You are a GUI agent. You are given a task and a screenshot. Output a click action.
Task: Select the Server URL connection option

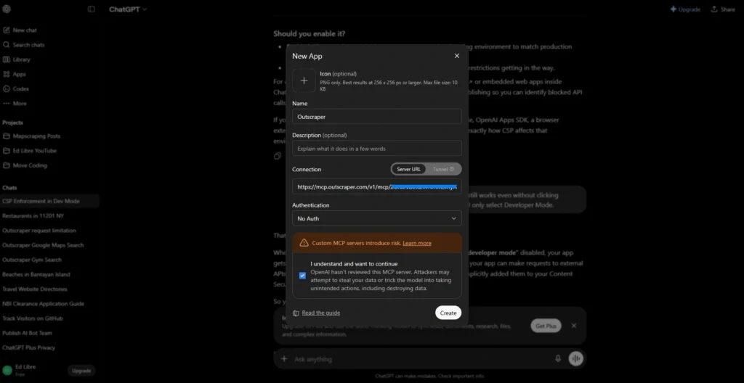point(408,169)
